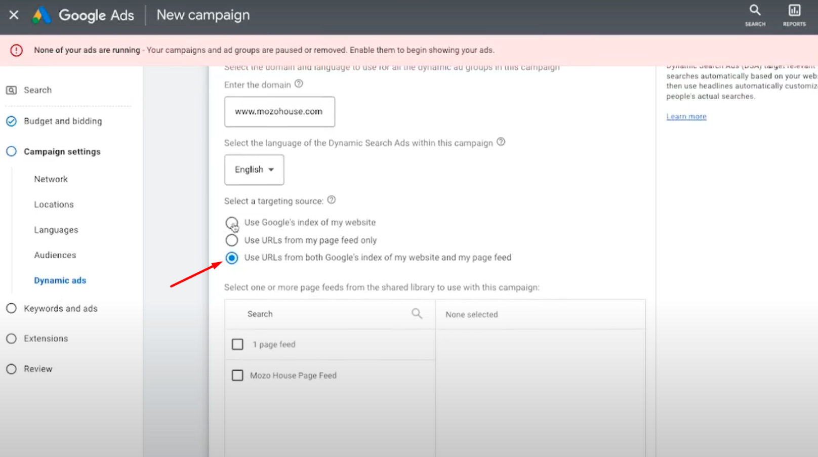The height and width of the screenshot is (457, 818).
Task: Check the Mozo House Page Feed checkbox
Action: (x=237, y=375)
